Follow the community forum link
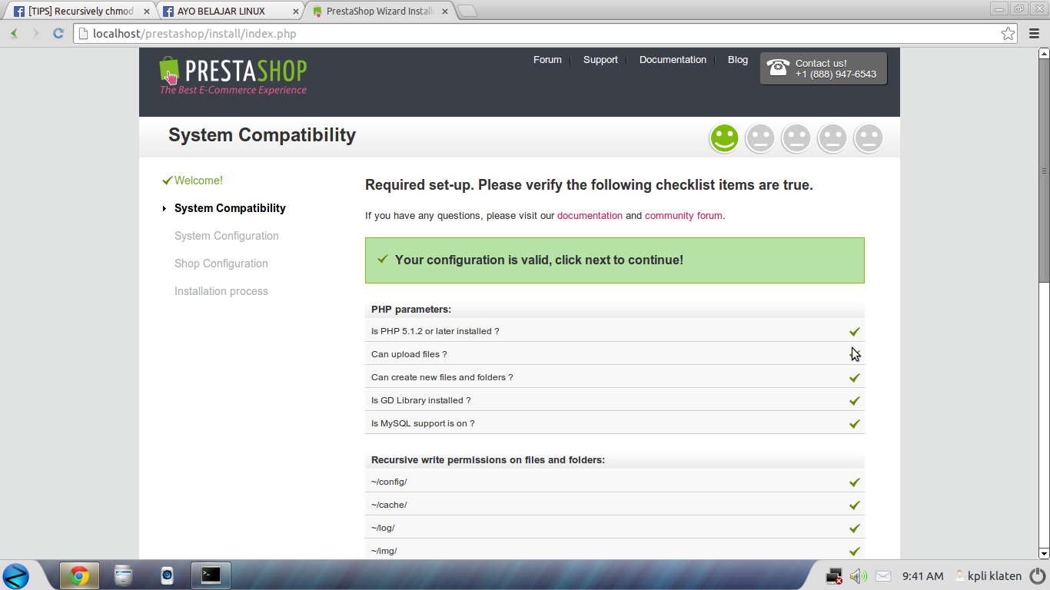This screenshot has width=1050, height=590. coord(683,216)
